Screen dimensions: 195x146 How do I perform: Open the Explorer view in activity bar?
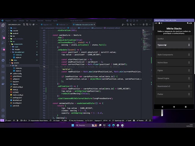pos(3,25)
